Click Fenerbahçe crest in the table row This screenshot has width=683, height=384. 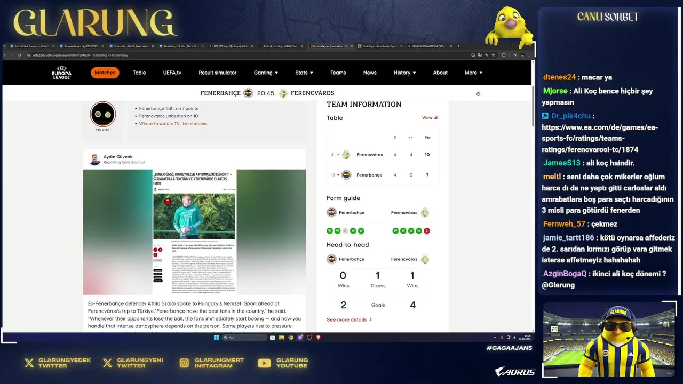coord(346,175)
